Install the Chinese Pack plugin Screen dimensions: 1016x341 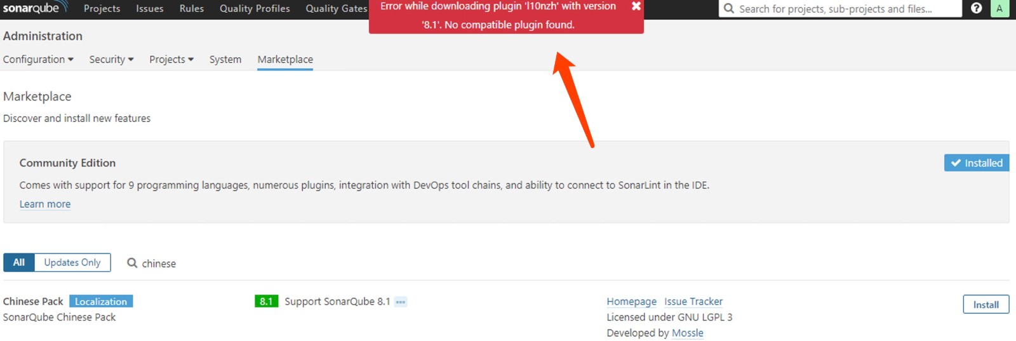click(x=986, y=305)
